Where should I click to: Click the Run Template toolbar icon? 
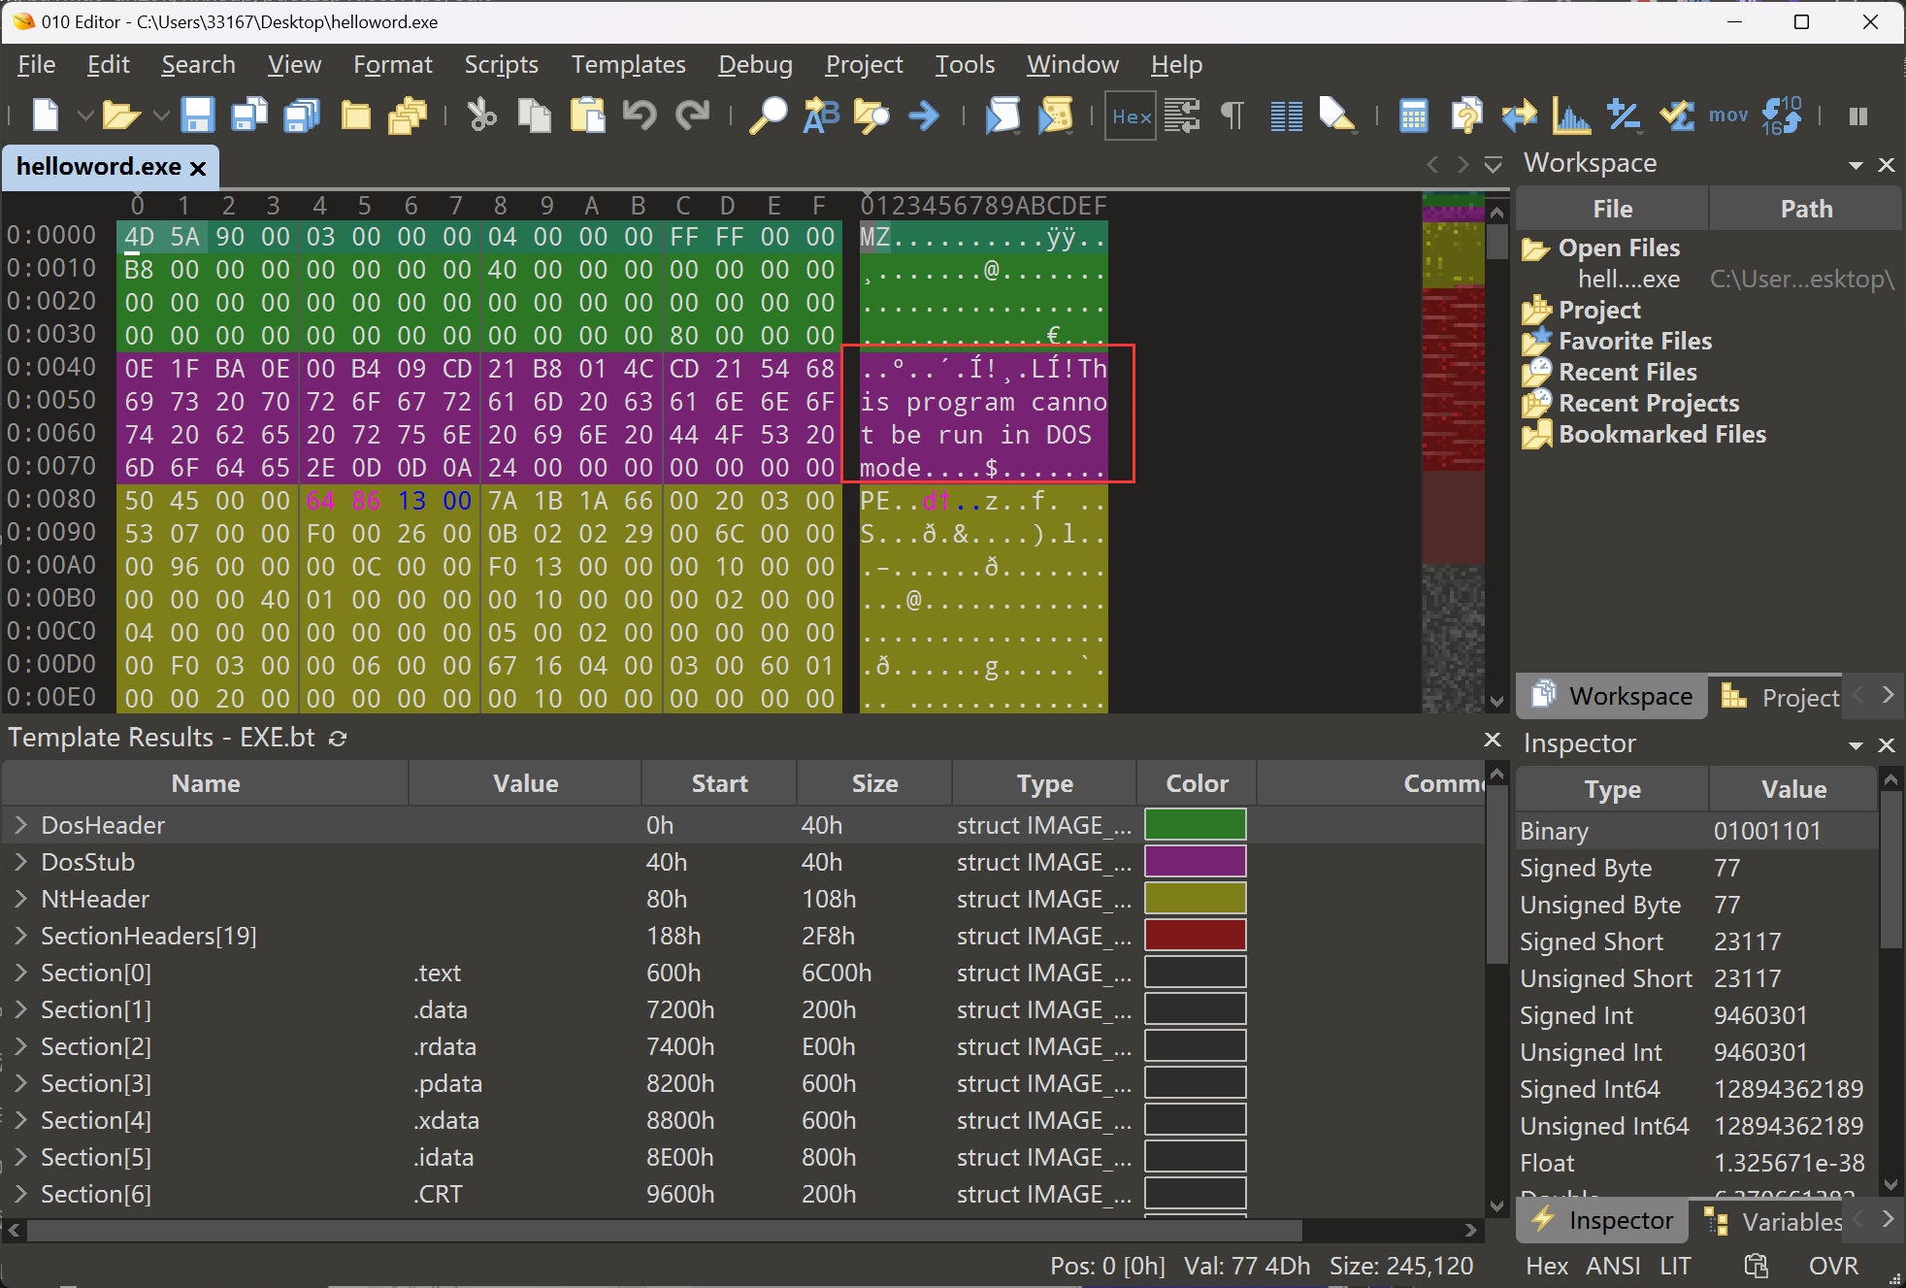[1056, 116]
